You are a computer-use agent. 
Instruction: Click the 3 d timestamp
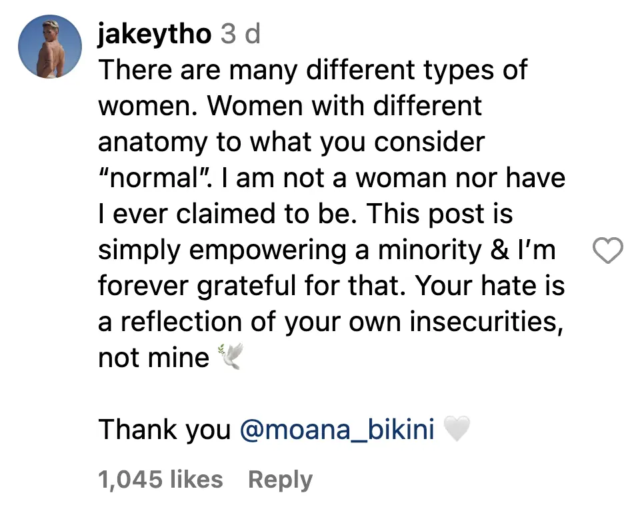click(241, 34)
